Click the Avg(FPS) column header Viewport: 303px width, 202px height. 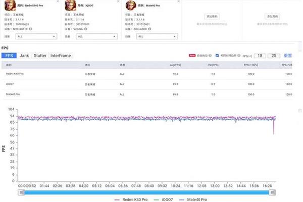[x=175, y=65]
